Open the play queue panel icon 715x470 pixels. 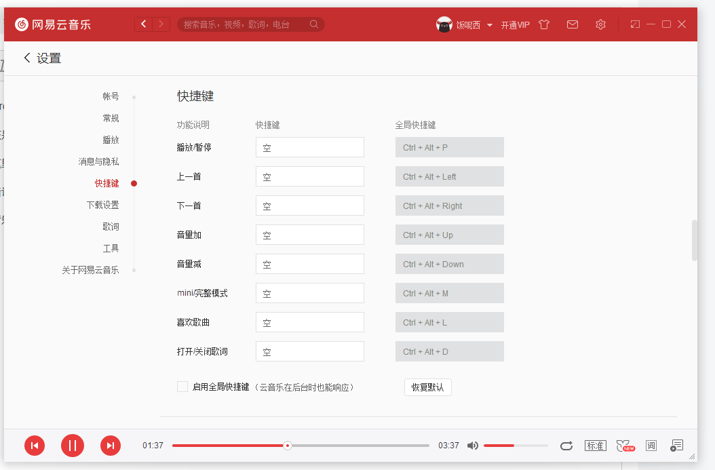676,446
